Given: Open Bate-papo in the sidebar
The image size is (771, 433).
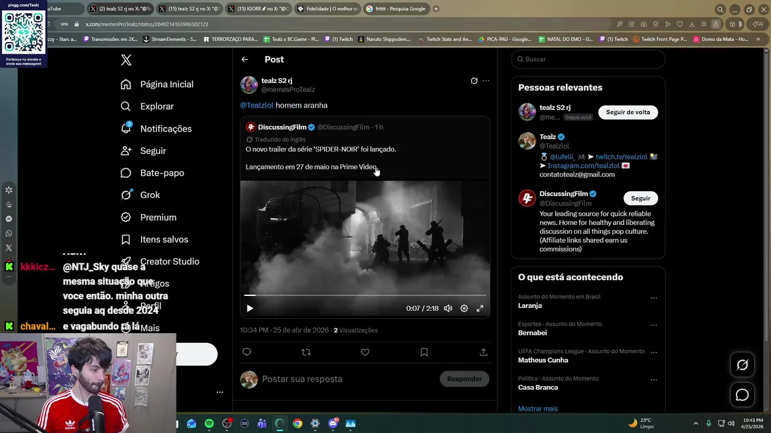Looking at the screenshot, I should 152,173.
